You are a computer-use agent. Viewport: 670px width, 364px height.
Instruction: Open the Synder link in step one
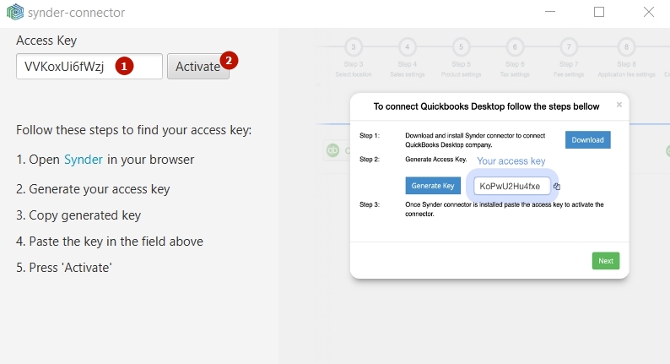[84, 160]
